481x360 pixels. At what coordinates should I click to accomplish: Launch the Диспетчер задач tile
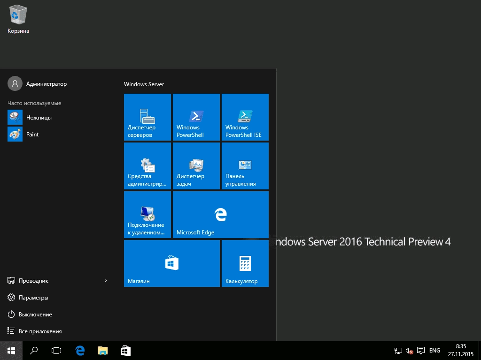pyautogui.click(x=196, y=165)
